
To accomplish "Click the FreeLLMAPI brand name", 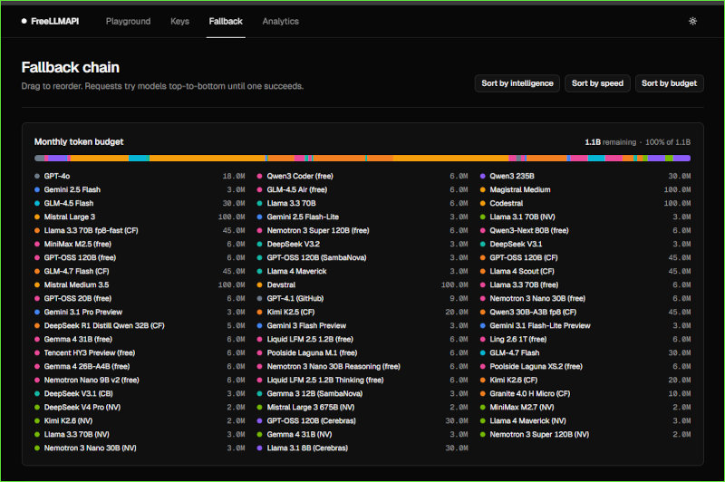I will 55,21.
